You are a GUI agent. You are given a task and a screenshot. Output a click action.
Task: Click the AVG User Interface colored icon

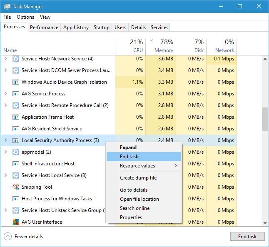(16, 222)
